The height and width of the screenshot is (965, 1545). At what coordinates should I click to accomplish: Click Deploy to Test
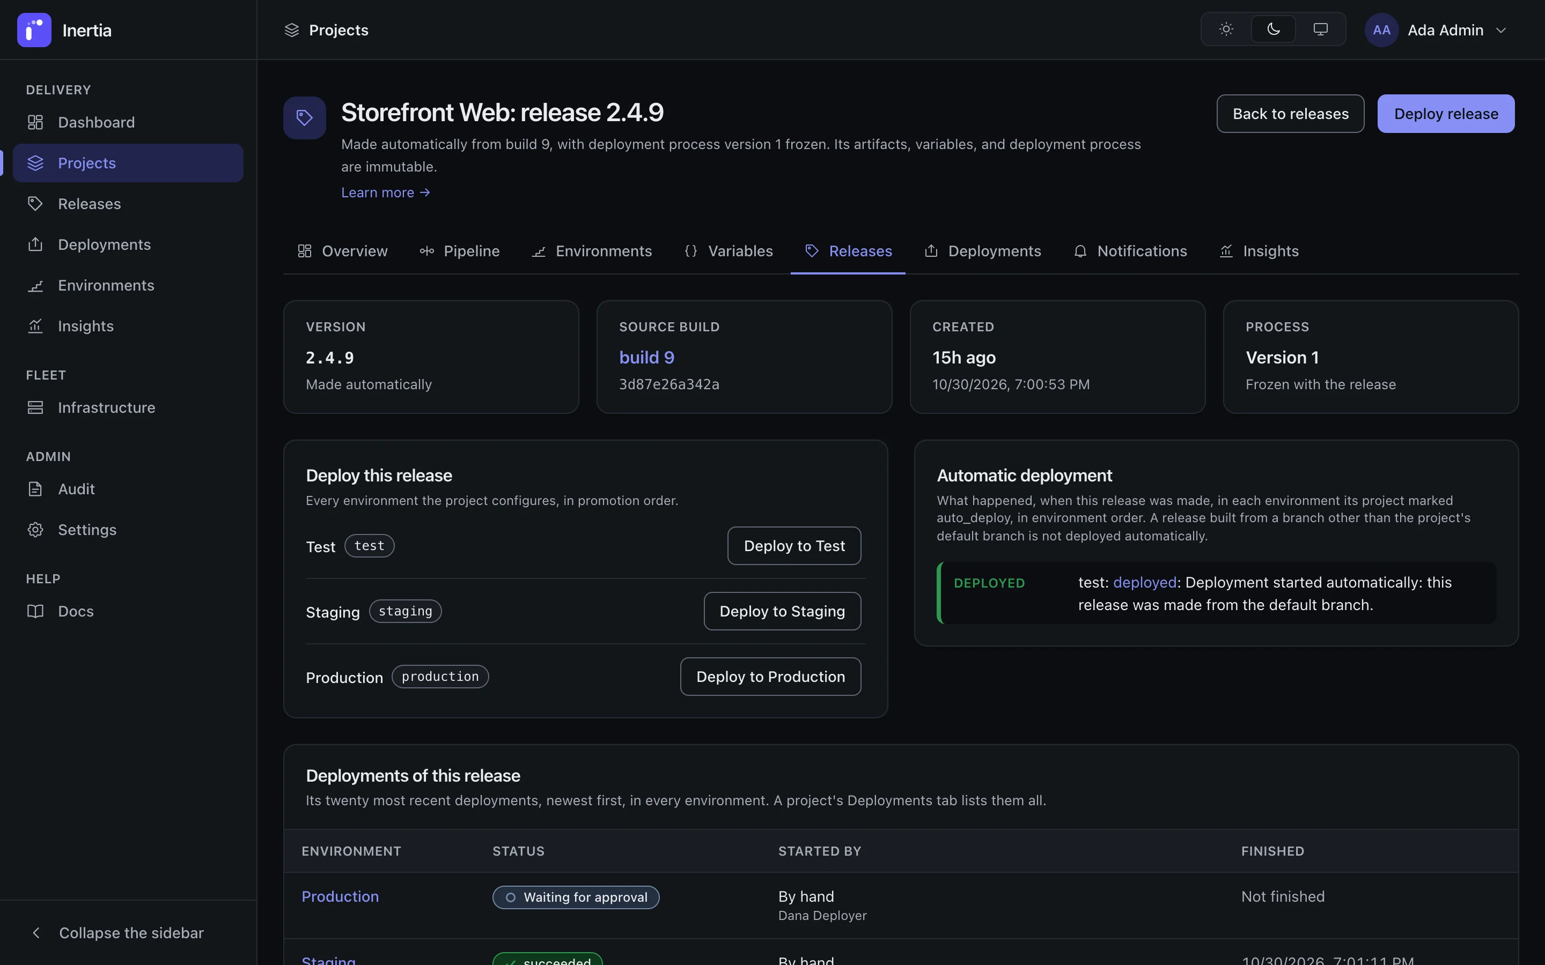click(794, 546)
